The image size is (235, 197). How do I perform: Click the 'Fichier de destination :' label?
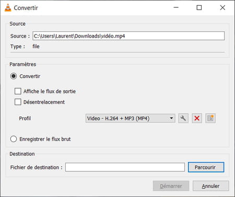(36, 167)
